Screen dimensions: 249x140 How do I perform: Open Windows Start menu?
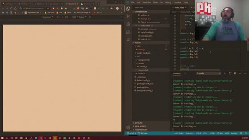(2, 138)
